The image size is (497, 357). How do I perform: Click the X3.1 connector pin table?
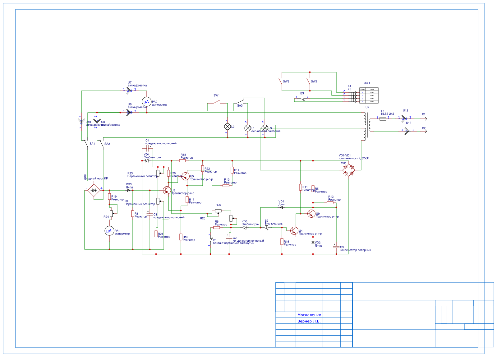click(x=369, y=95)
